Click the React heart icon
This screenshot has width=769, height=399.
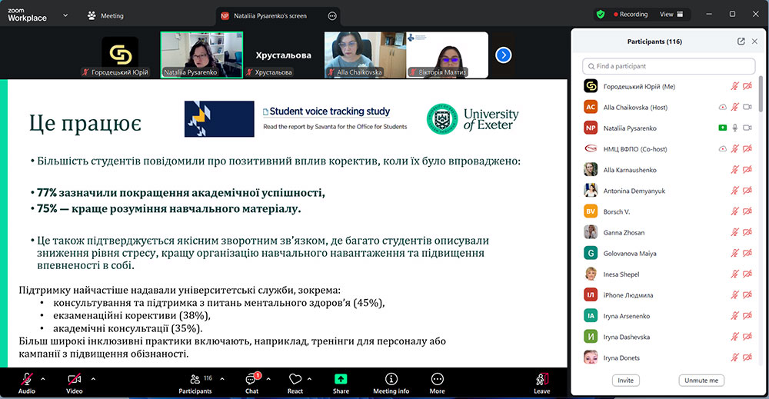(295, 381)
